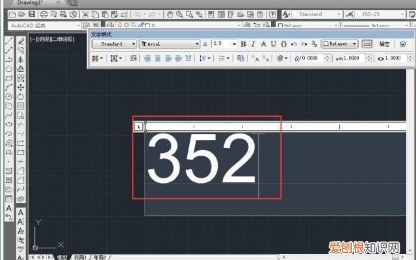Open the text options round menu button
The width and height of the screenshot is (416, 260).
tap(402, 44)
